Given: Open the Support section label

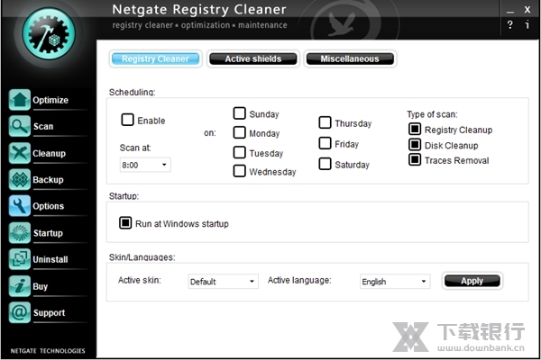Looking at the screenshot, I should [49, 313].
